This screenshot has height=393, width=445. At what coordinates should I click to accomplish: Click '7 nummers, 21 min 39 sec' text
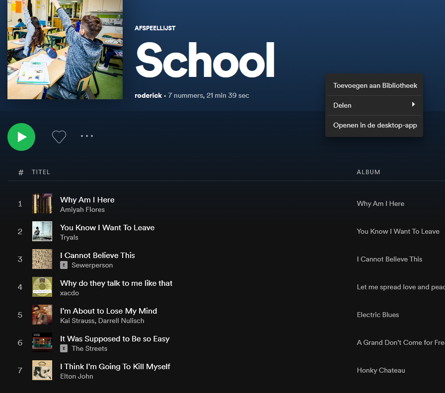[208, 96]
